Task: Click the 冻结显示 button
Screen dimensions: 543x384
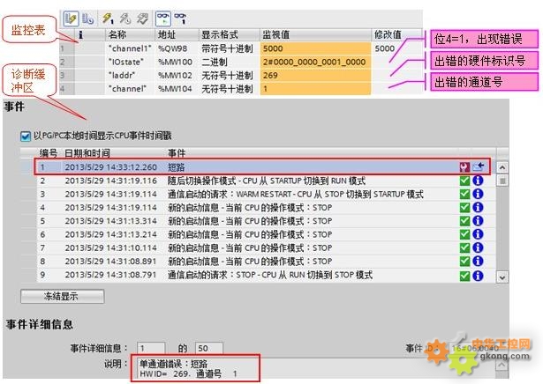Action: click(63, 296)
